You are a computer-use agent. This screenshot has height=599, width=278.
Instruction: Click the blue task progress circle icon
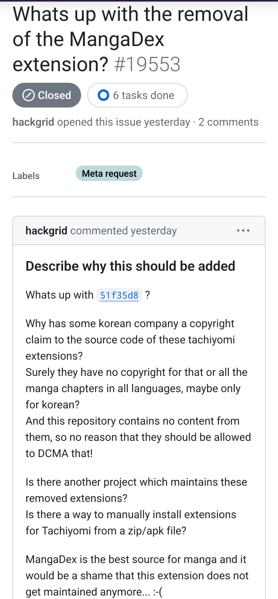pos(103,95)
